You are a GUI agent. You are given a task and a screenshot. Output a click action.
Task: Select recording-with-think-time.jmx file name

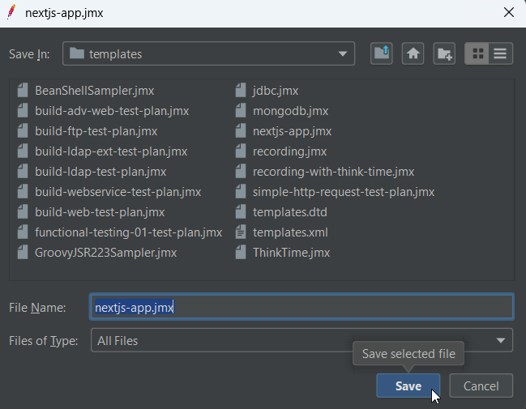(x=333, y=172)
